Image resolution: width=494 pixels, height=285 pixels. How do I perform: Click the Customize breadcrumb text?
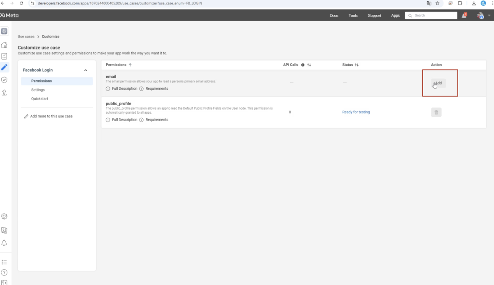pos(51,37)
